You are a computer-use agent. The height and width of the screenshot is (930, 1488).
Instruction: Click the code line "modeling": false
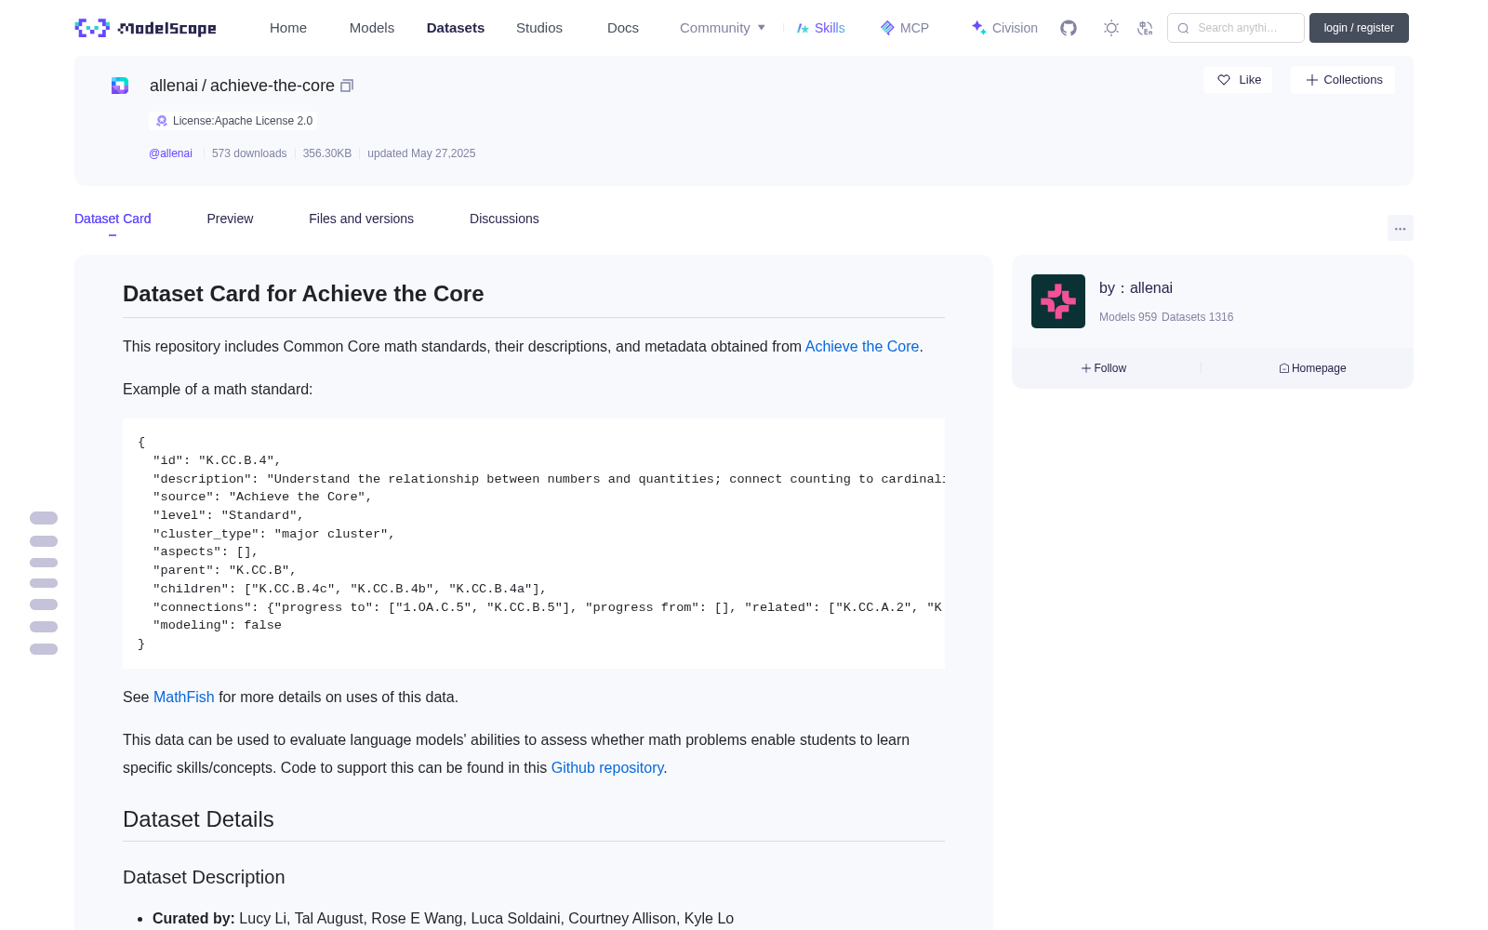click(217, 625)
